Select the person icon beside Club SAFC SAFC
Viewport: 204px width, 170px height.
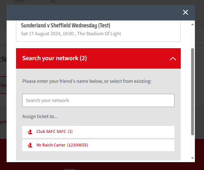tap(30, 132)
